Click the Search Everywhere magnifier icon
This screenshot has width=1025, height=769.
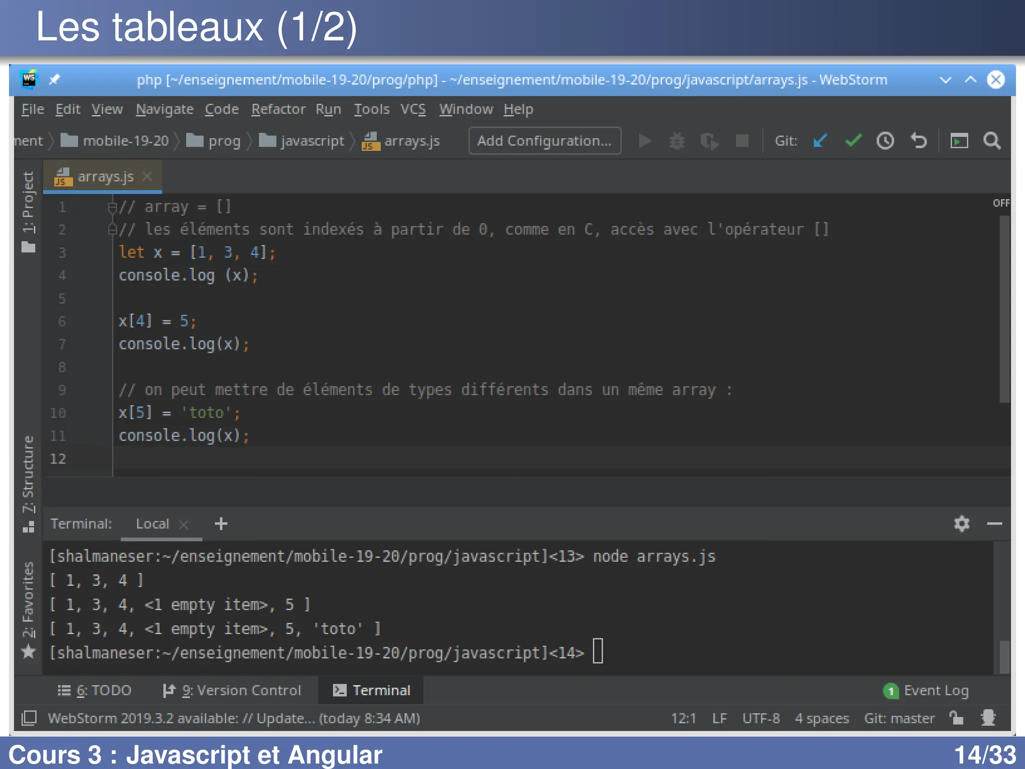(992, 141)
